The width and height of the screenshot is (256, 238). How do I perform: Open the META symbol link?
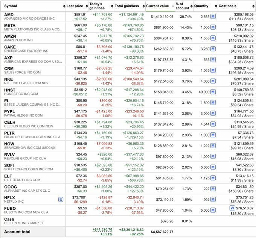10,26
